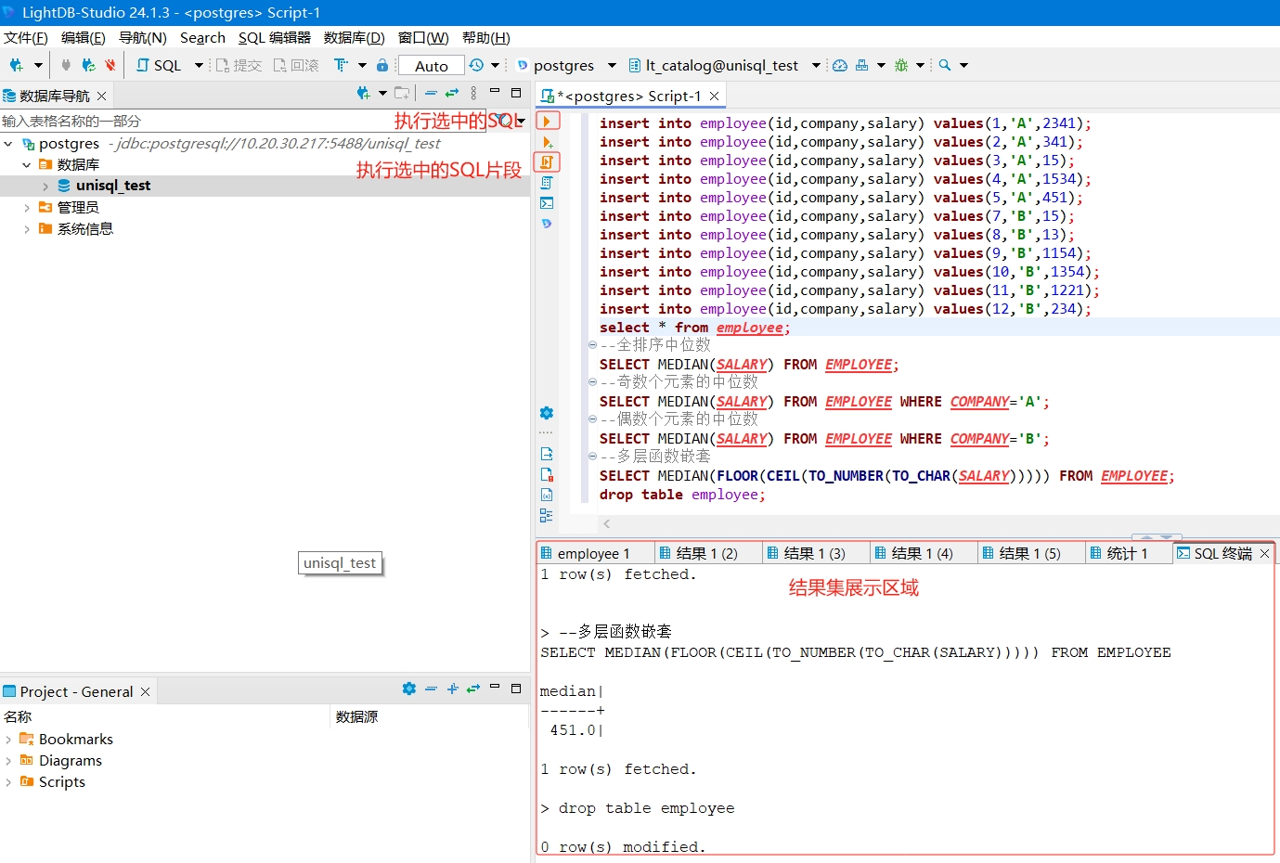Screen dimensions: 1280x863
Task: Expand the unisql_test database node
Action: pos(45,187)
